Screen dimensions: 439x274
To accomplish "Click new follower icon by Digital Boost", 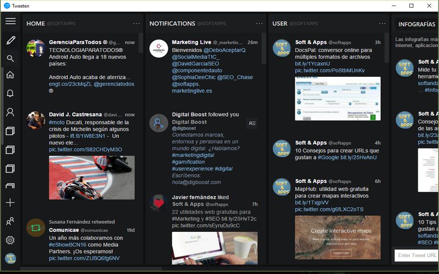I will click(x=159, y=123).
